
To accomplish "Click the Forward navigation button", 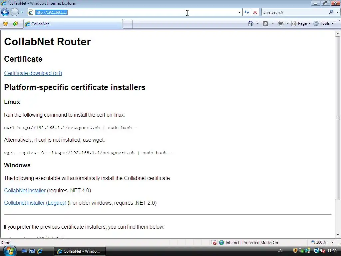I will point(15,12).
